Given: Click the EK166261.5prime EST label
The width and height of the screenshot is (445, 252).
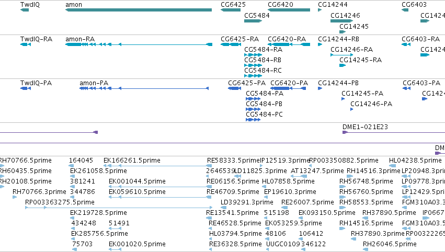Looking at the screenshot, I should [x=132, y=161].
